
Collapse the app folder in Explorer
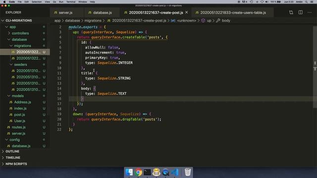(25, 27)
